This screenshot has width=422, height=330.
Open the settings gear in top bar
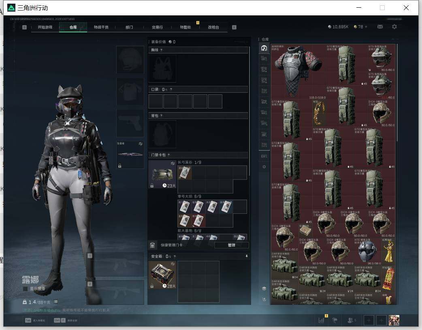coord(394,27)
